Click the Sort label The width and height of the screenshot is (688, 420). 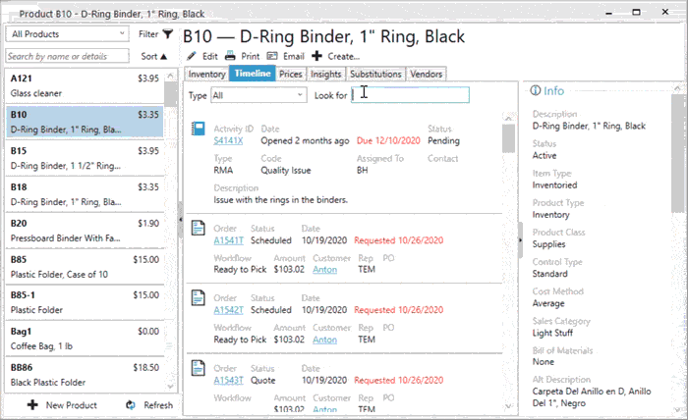pos(149,56)
